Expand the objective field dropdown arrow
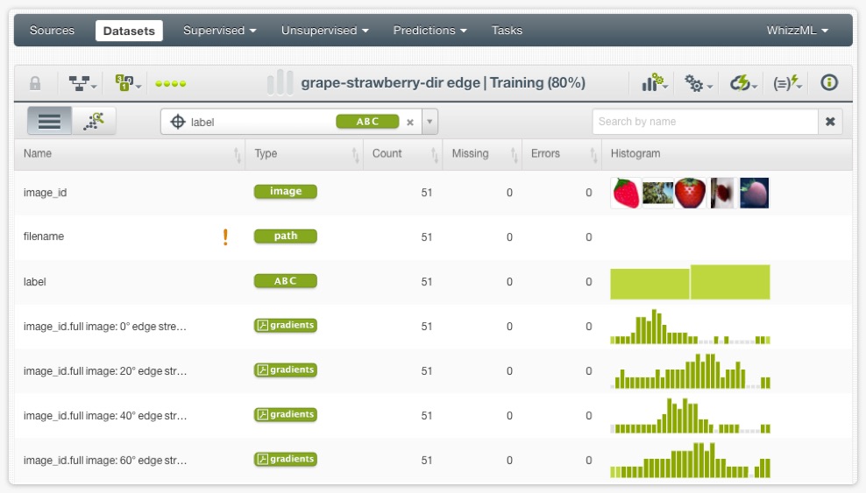 tap(429, 123)
